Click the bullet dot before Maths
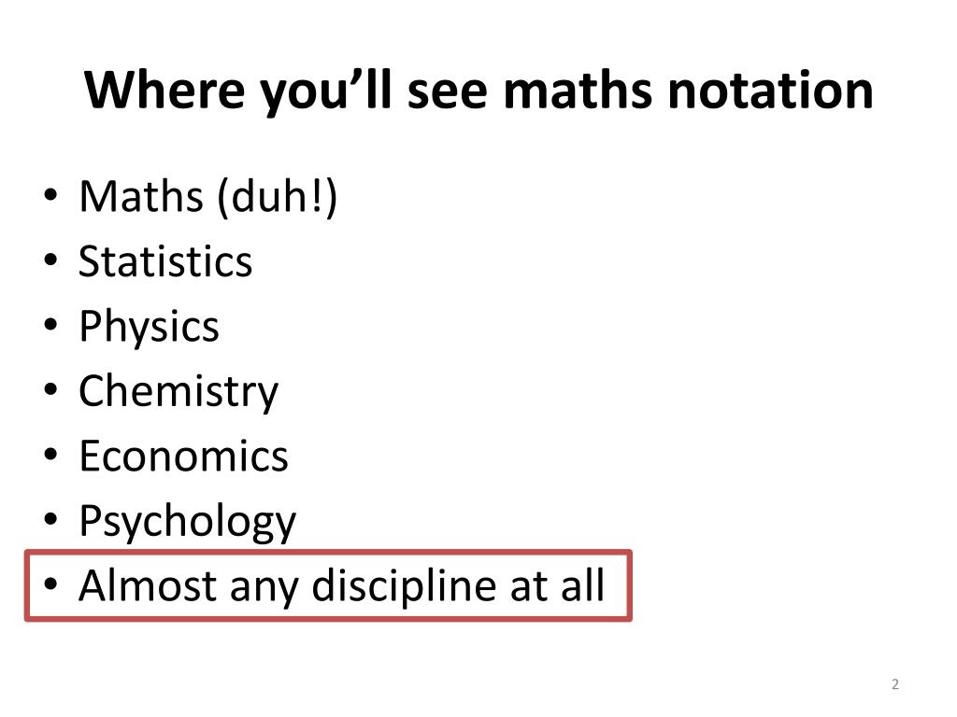Image resolution: width=957 pixels, height=717 pixels. 50,195
